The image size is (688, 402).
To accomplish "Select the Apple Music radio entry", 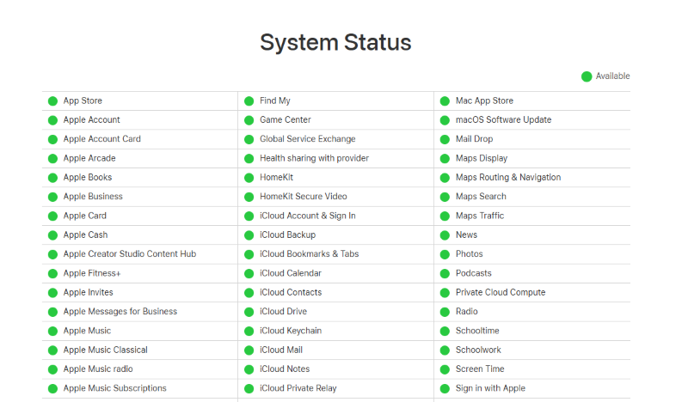I will tap(98, 369).
